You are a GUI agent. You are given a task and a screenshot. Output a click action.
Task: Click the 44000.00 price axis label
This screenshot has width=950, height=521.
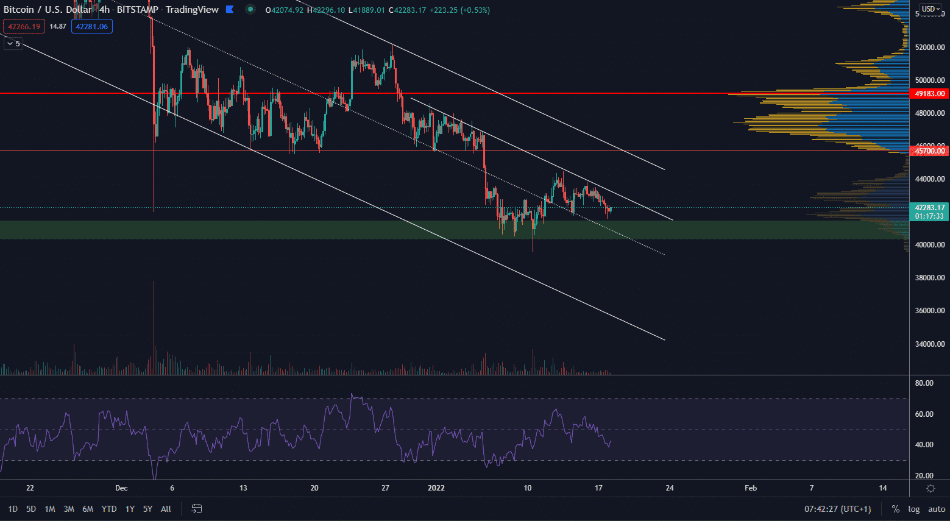click(x=930, y=179)
